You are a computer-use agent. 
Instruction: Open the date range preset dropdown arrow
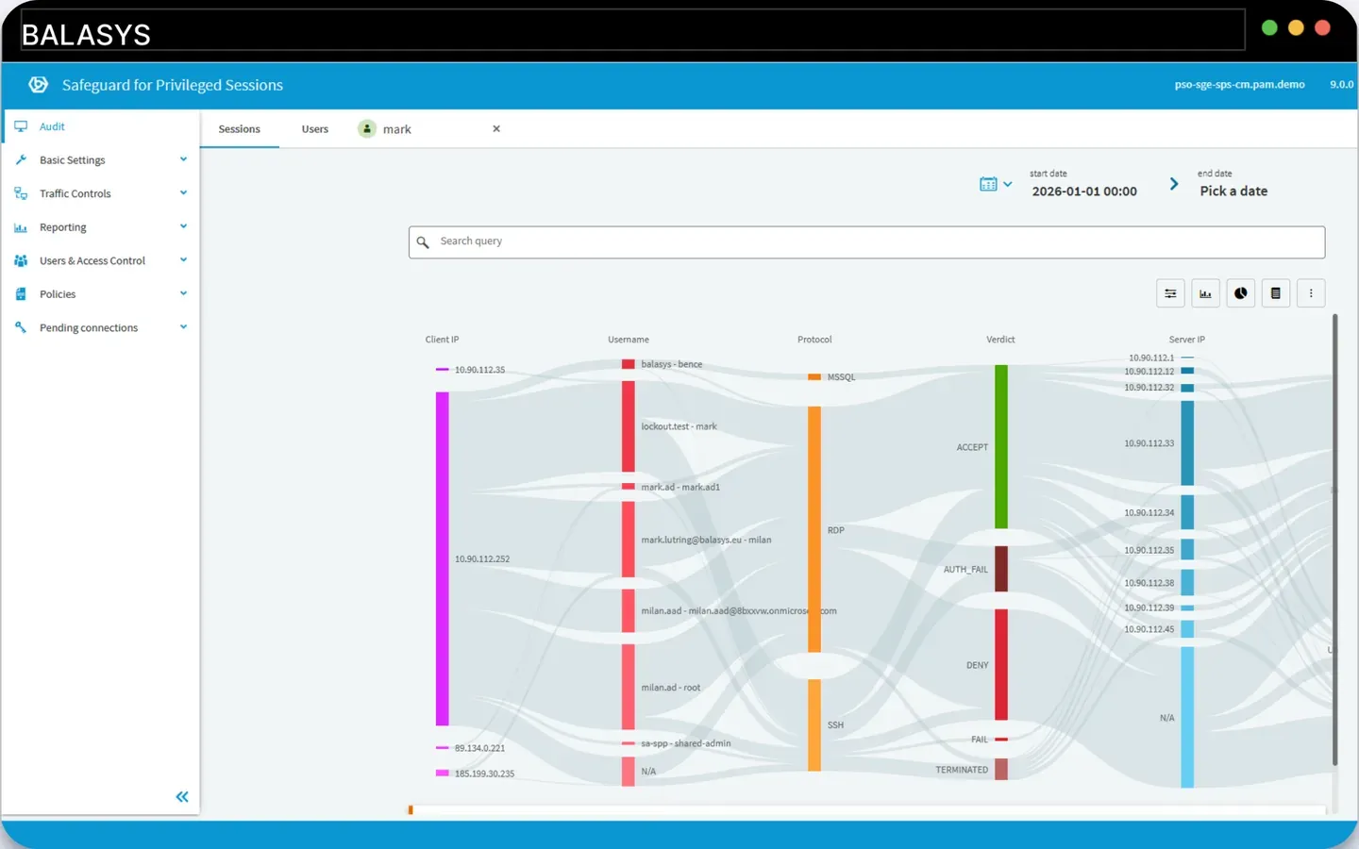coord(1007,184)
